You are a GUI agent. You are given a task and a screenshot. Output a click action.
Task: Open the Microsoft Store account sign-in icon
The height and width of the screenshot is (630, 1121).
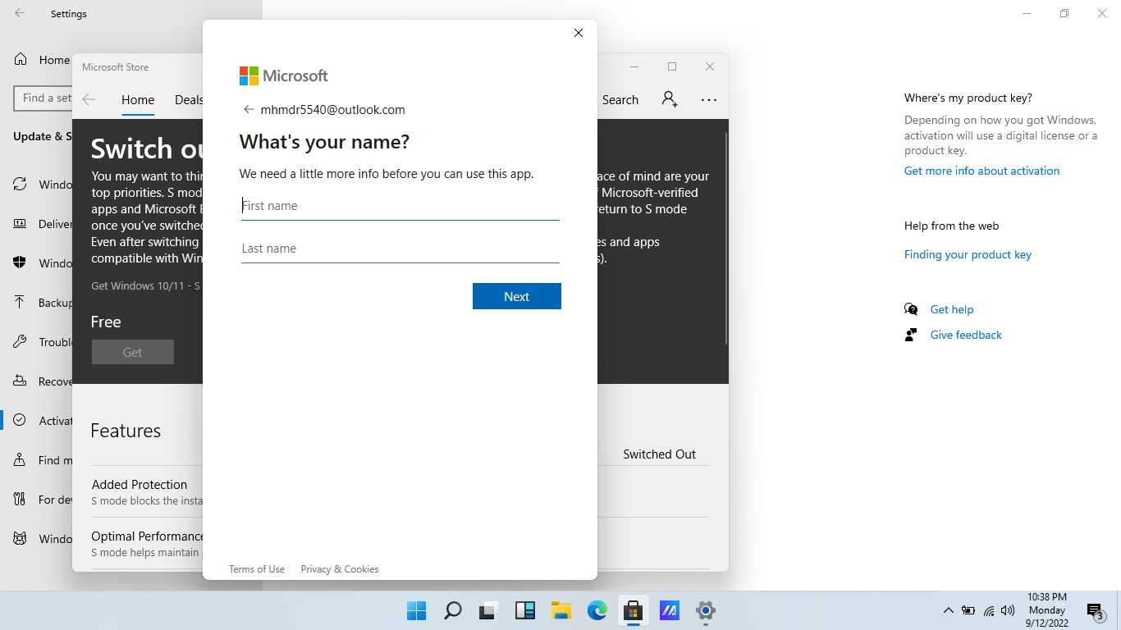click(670, 99)
